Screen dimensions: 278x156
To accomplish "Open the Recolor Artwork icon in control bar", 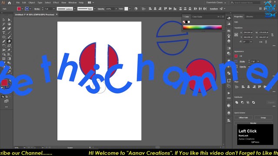I will (x=136, y=9).
